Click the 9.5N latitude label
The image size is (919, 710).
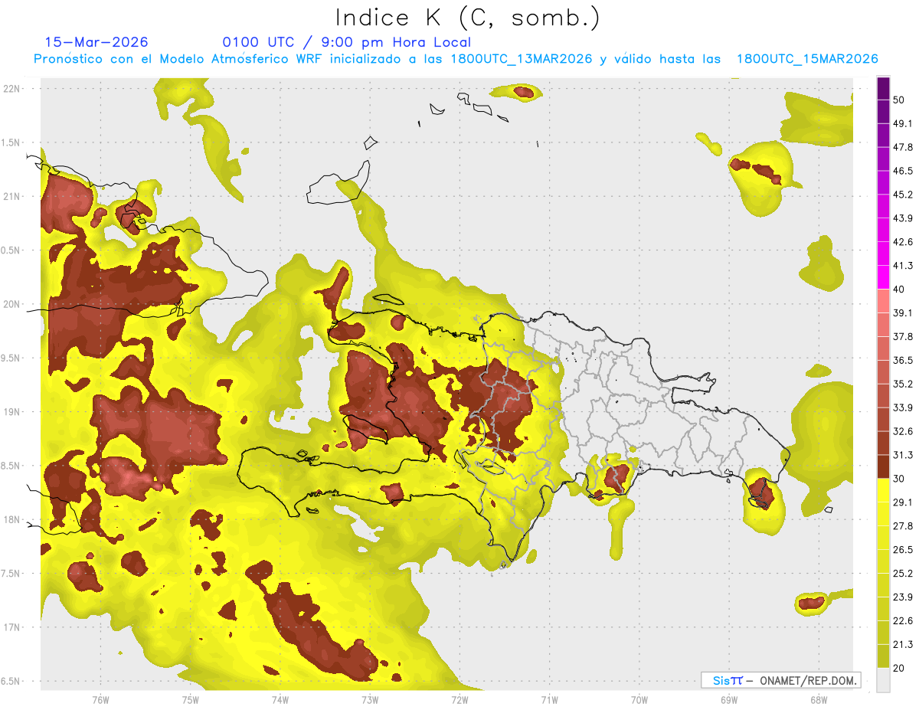(11, 358)
